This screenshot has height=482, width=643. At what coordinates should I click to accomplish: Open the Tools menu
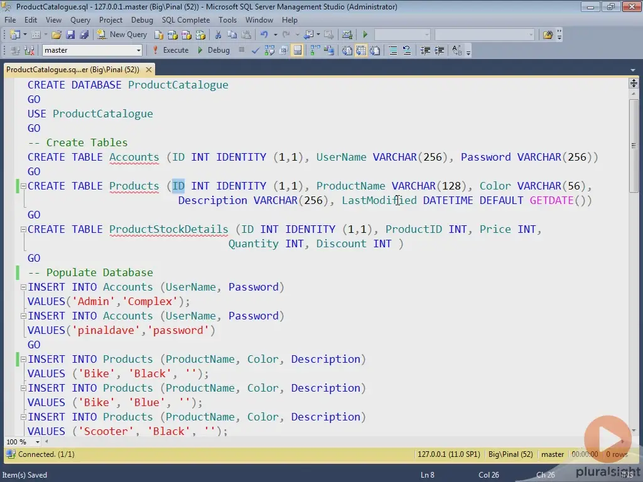click(x=227, y=20)
